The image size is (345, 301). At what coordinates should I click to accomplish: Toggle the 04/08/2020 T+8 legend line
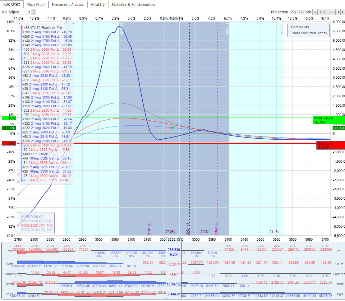coord(37,225)
